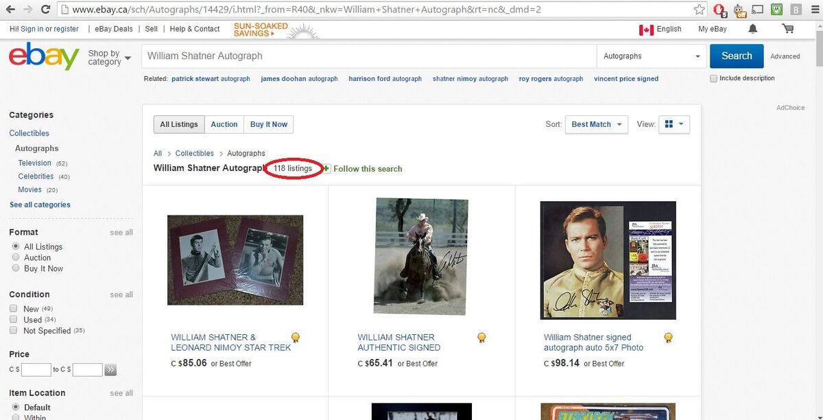Open the My eBay menu

713,29
